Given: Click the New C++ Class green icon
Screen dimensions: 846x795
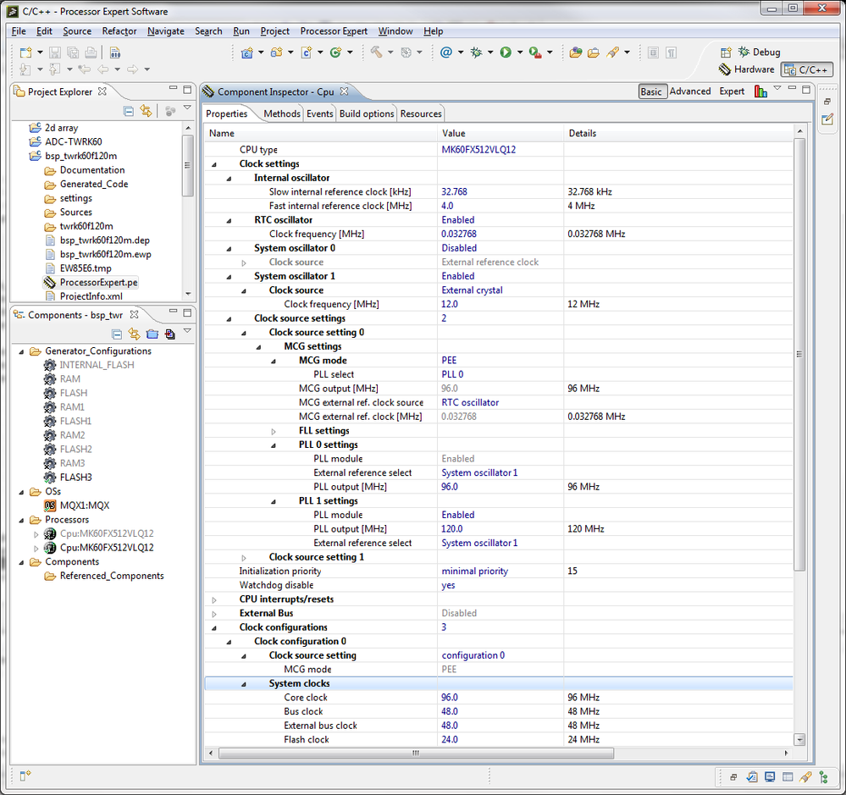Looking at the screenshot, I should (x=335, y=52).
